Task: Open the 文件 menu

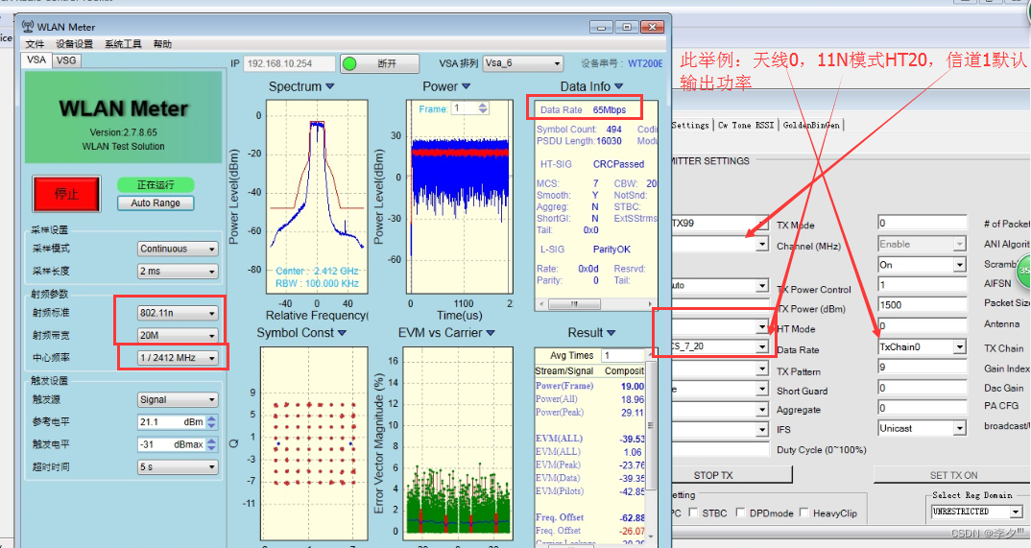Action: [35, 44]
